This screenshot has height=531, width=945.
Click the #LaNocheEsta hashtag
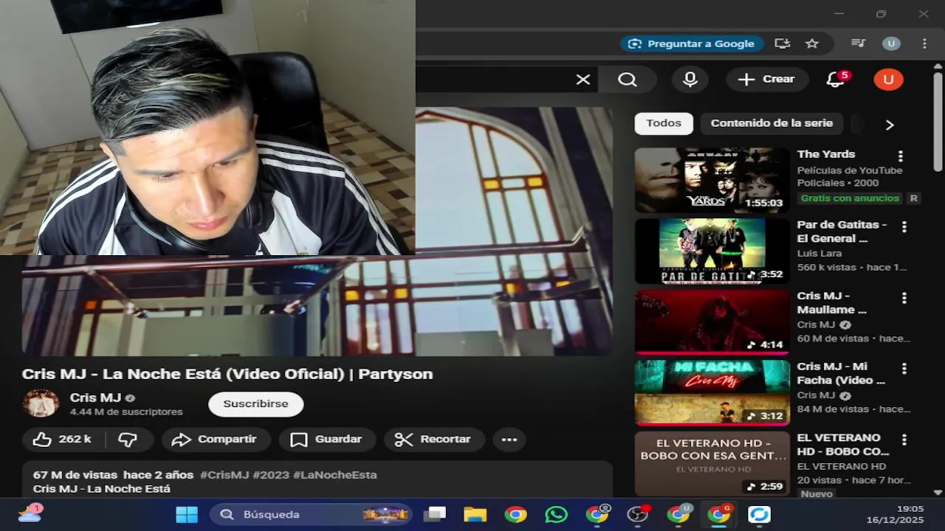tap(335, 475)
